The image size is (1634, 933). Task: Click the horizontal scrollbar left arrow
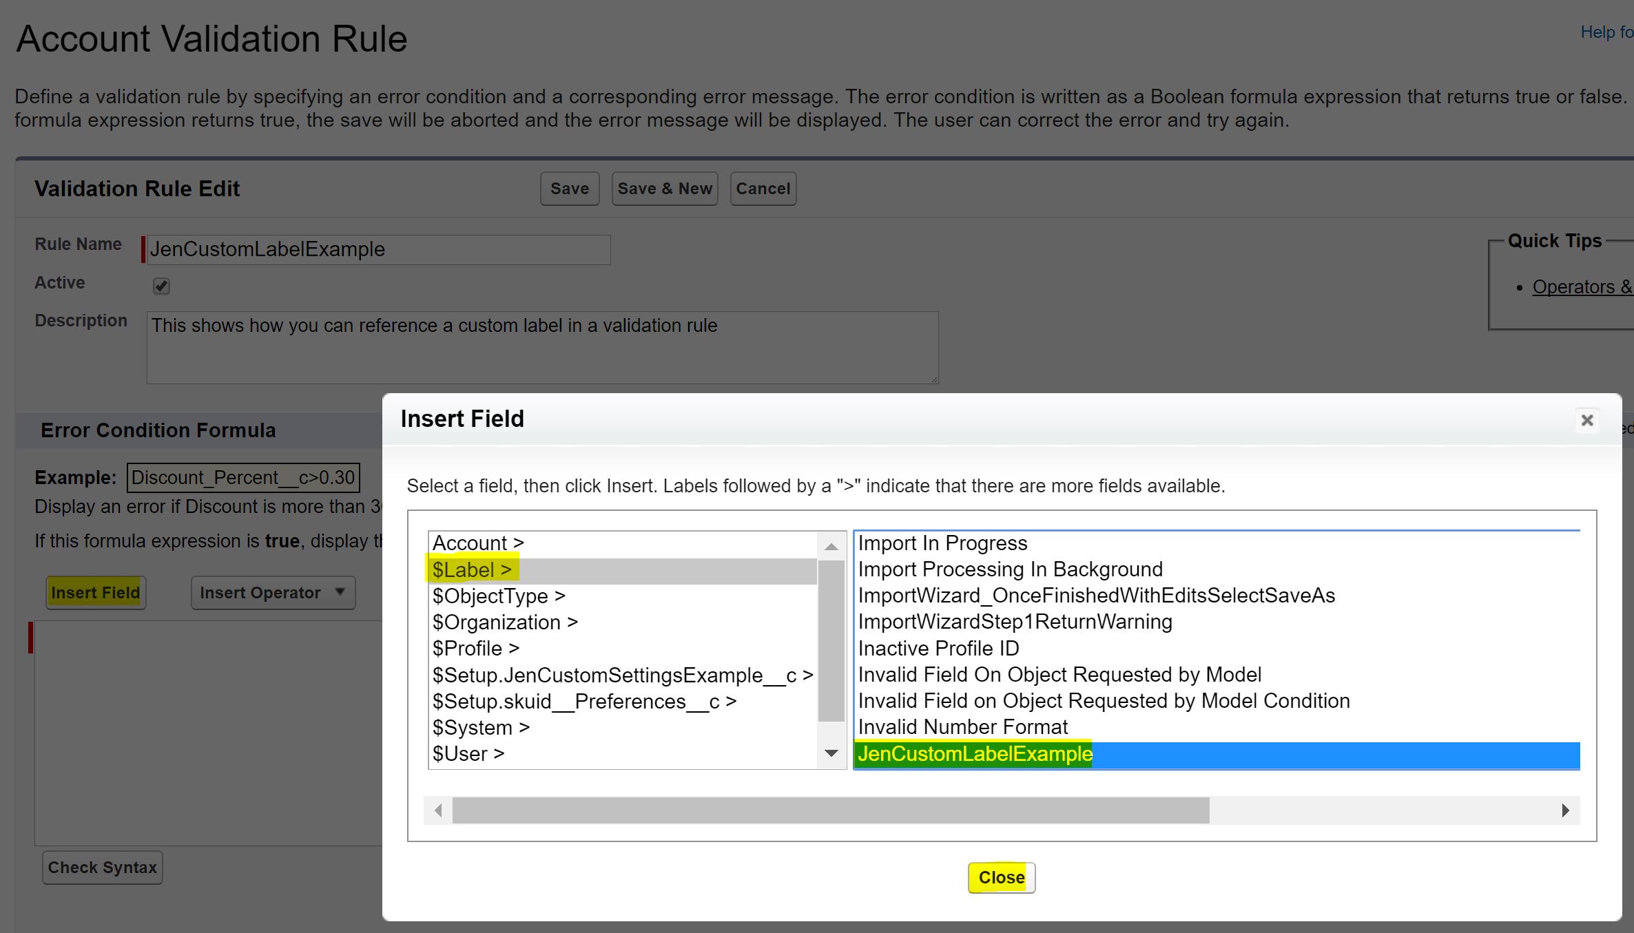pyautogui.click(x=438, y=810)
